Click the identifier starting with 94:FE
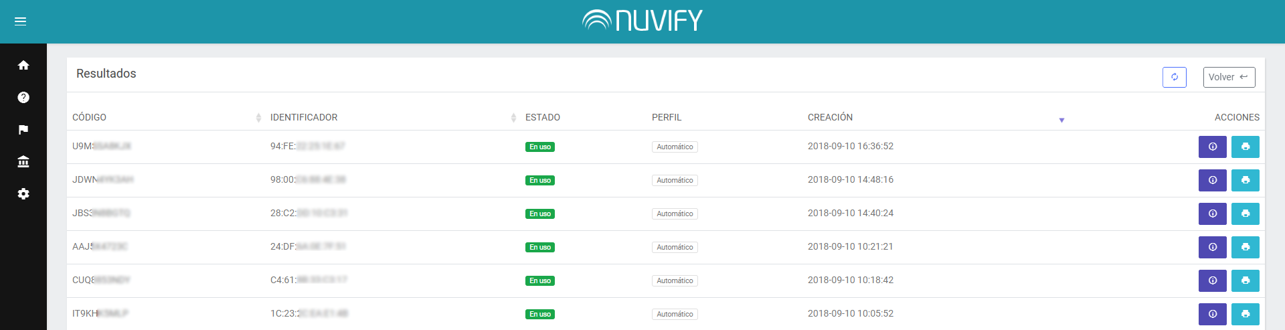Viewport: 1285px width, 330px height. point(308,146)
